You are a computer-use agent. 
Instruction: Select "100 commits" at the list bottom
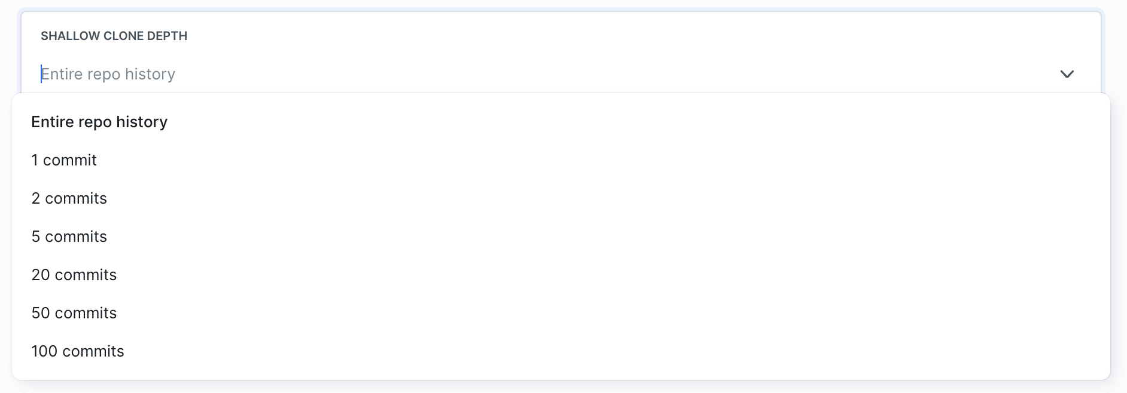[78, 351]
